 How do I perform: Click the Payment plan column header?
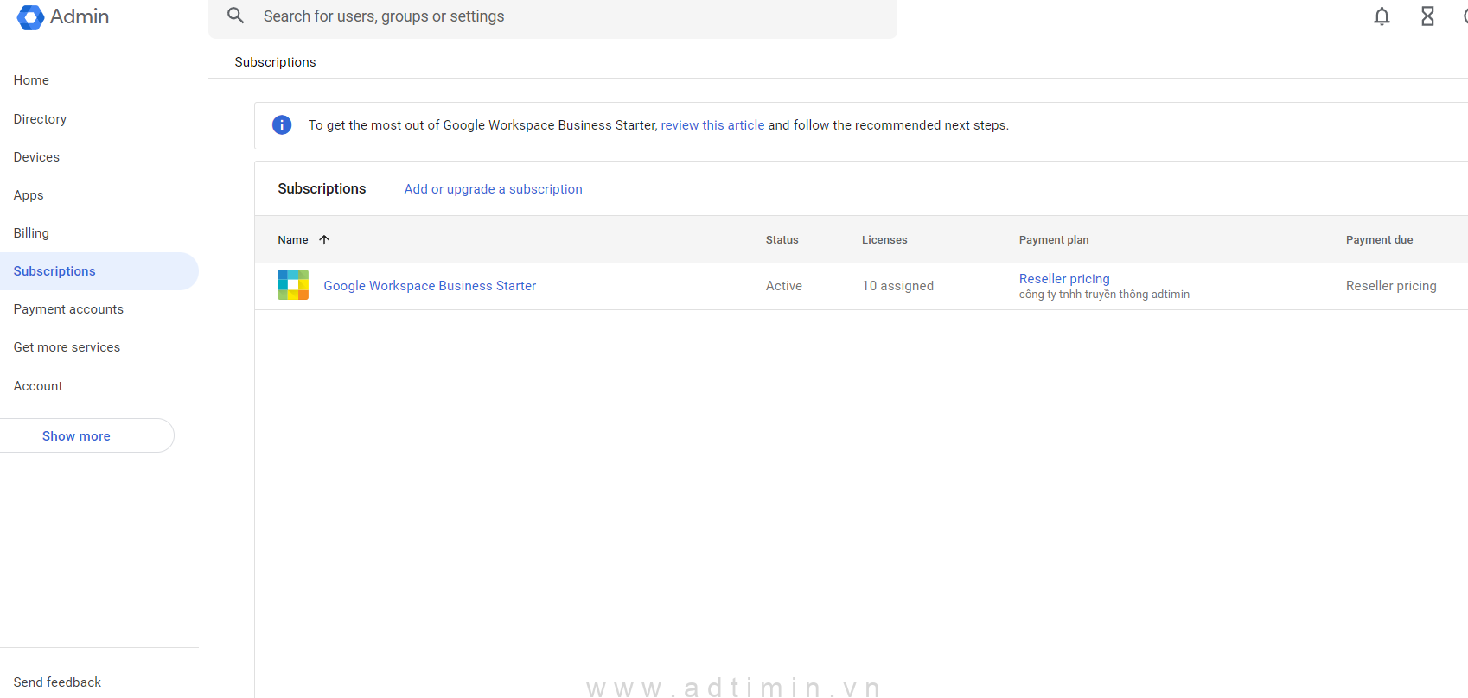1054,240
